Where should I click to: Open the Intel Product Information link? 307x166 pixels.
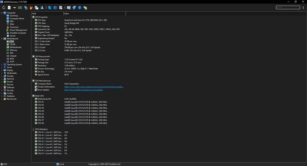pos(94,87)
